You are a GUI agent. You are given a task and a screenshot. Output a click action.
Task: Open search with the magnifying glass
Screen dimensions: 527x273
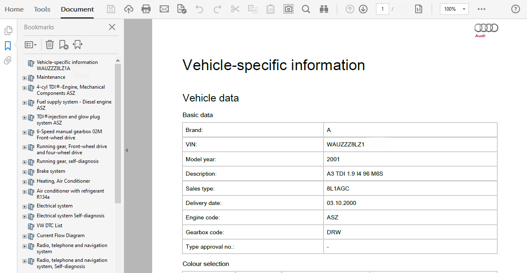coord(306,8)
